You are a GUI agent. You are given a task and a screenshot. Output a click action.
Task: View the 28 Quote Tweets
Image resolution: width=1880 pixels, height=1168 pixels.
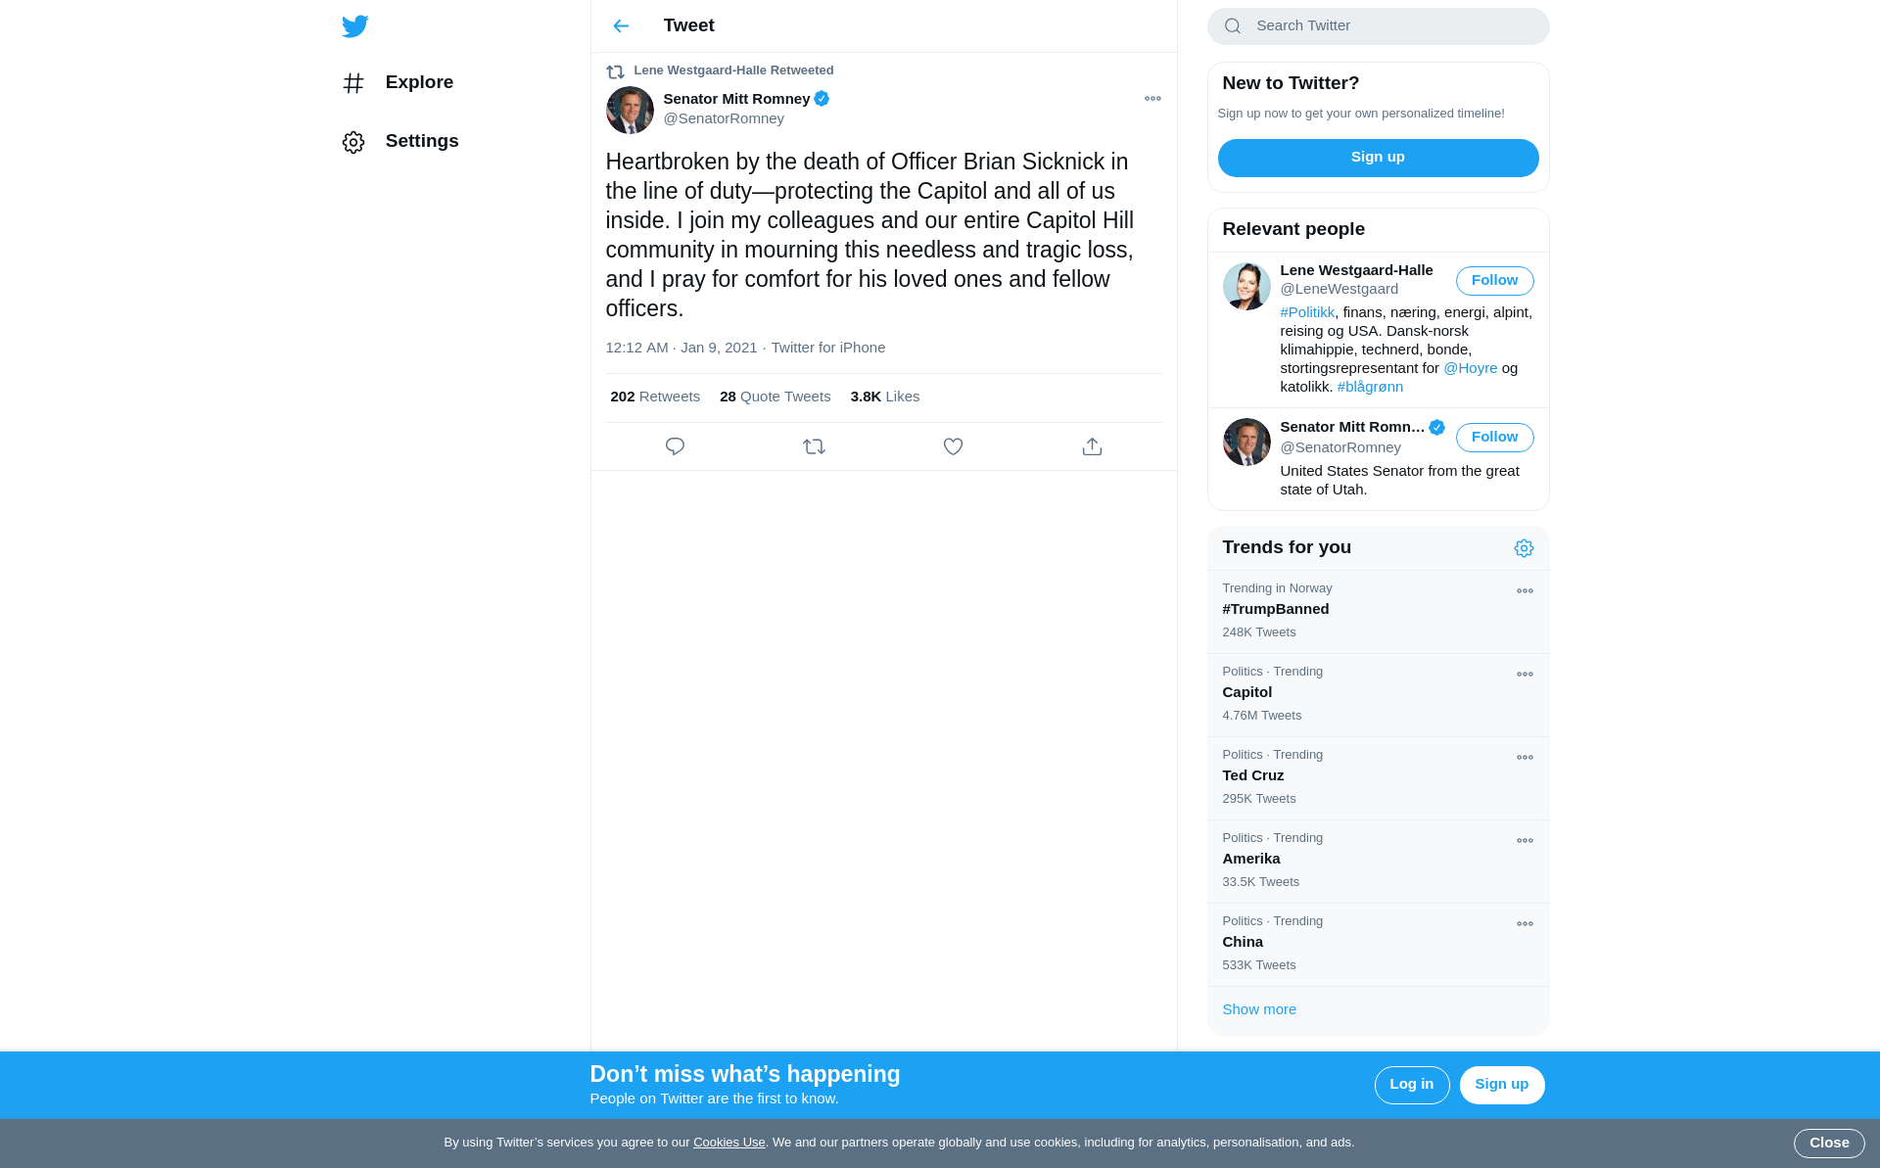[x=775, y=397]
